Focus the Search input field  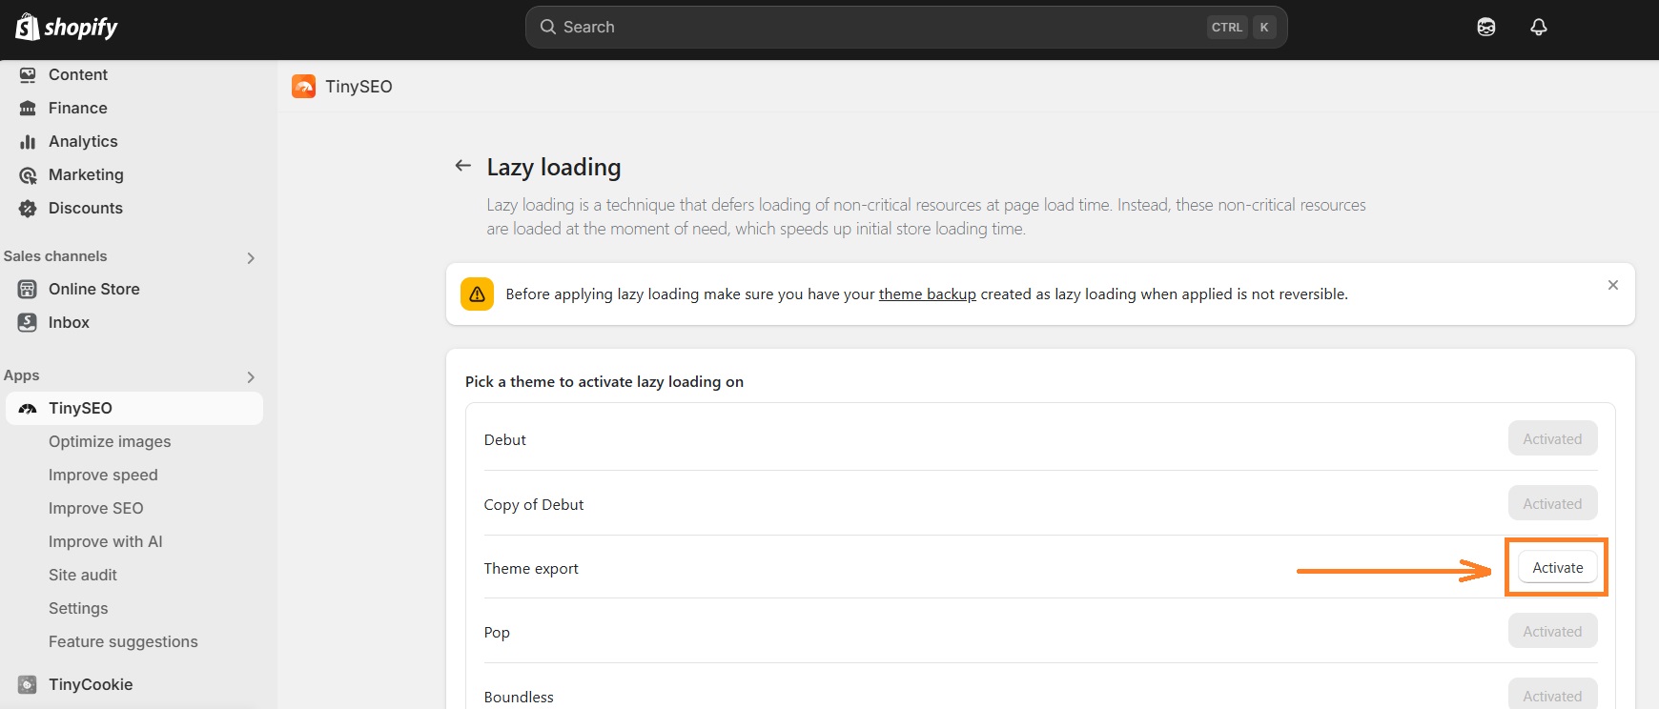[x=906, y=27]
